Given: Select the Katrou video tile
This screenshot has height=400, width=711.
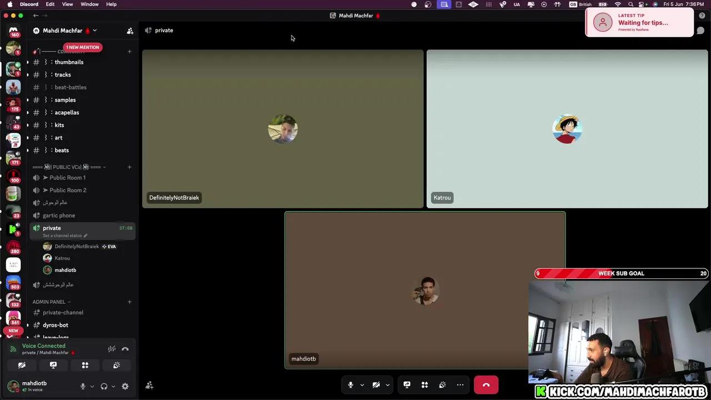Looking at the screenshot, I should coord(567,129).
